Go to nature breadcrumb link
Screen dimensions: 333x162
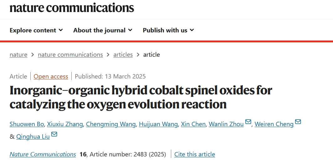[x=18, y=55]
